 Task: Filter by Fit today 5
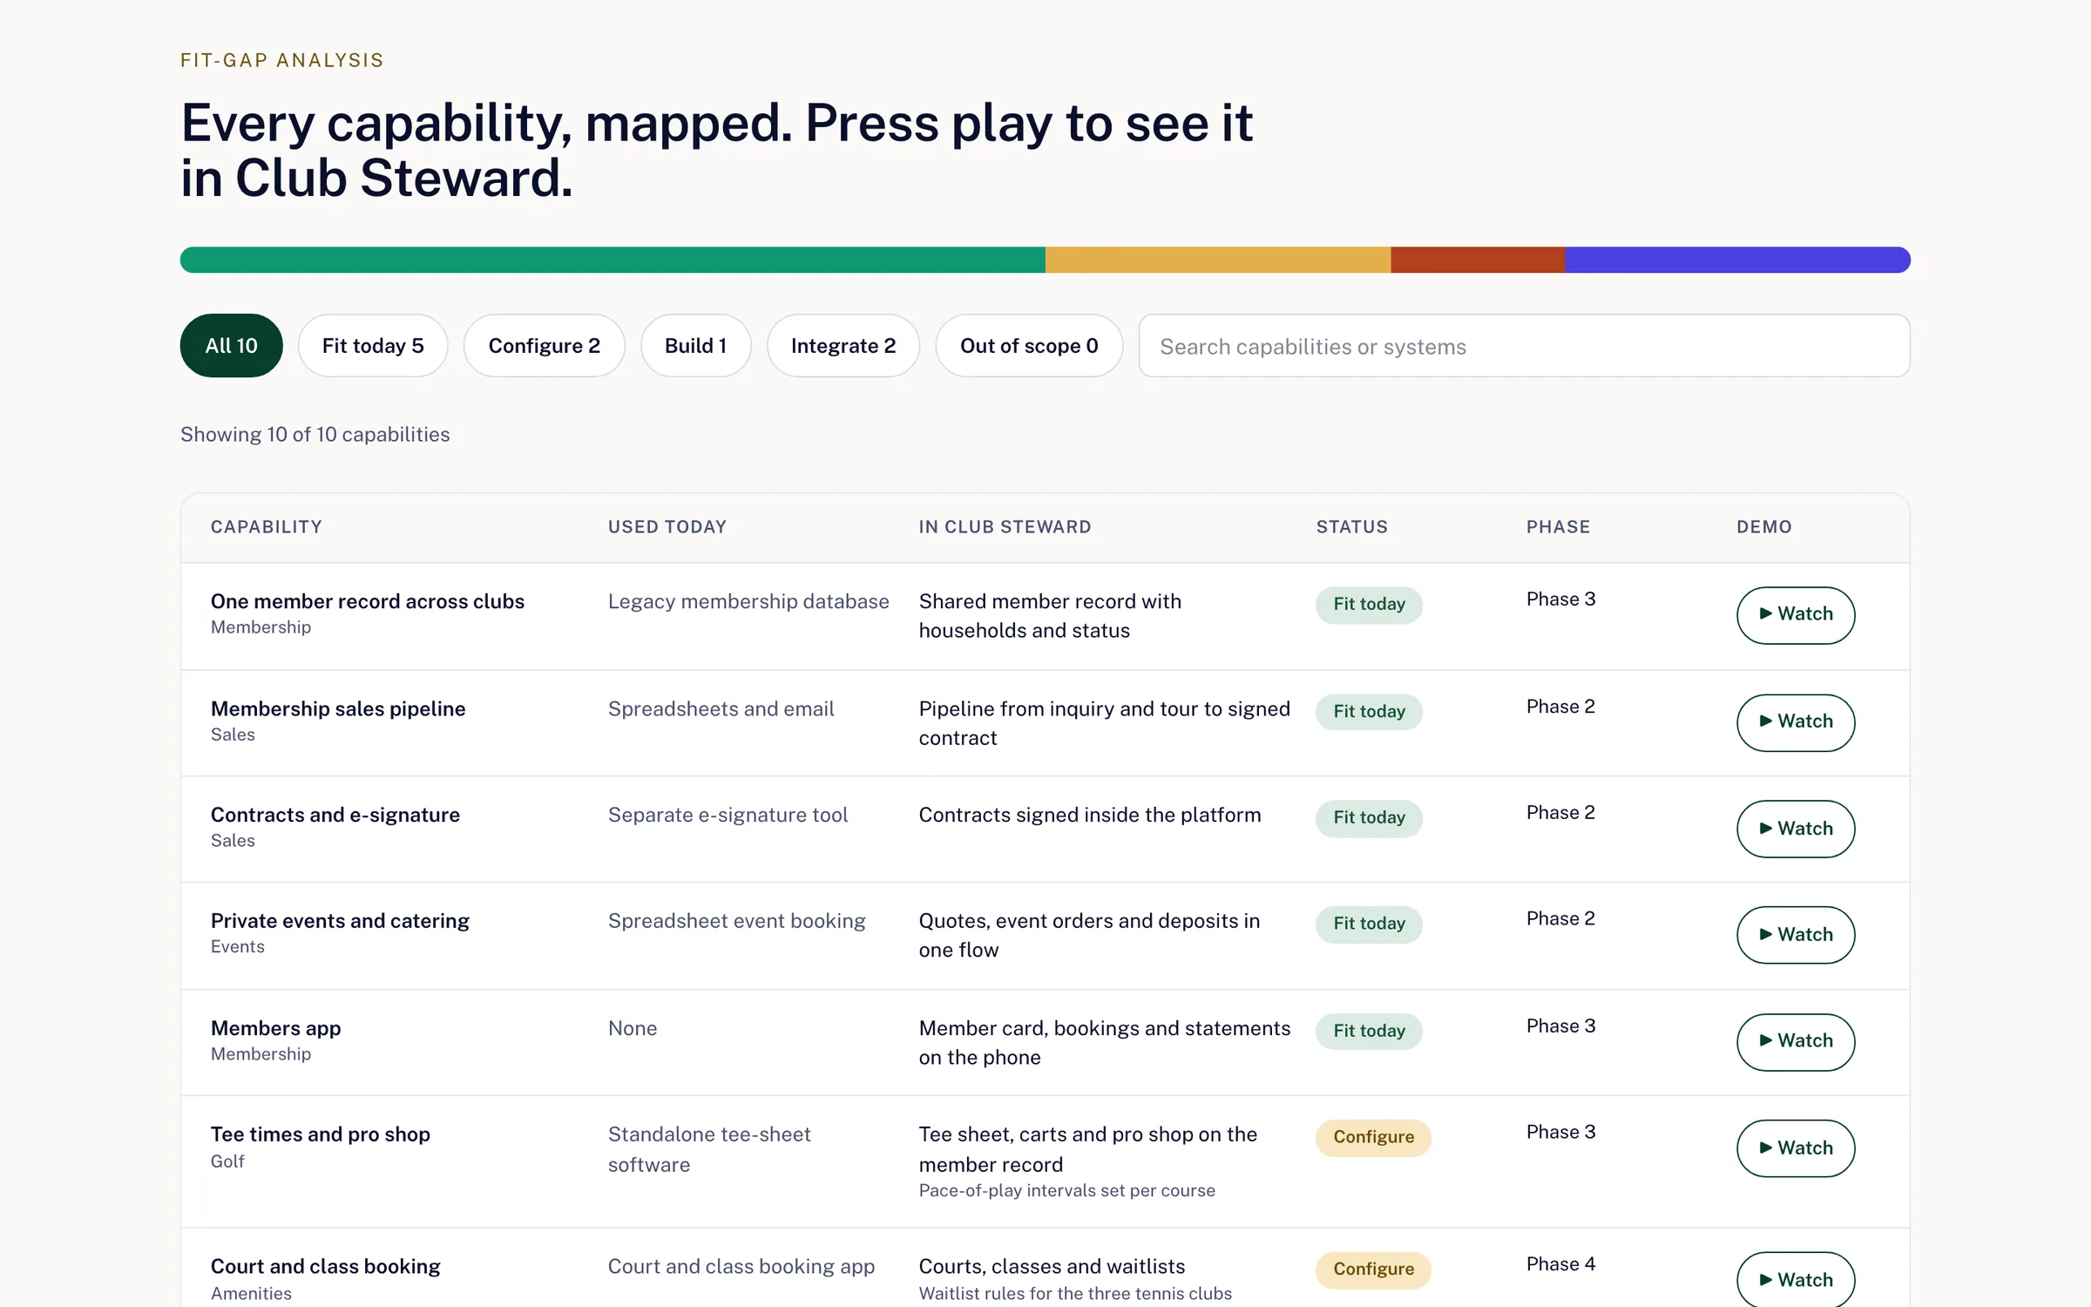(373, 346)
